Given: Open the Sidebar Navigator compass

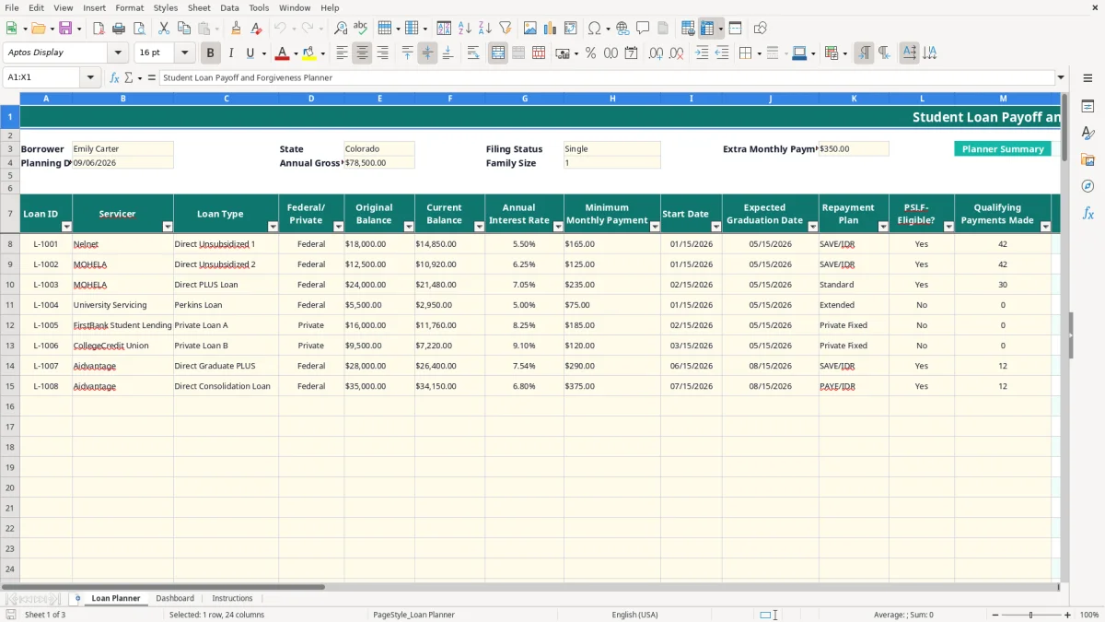Looking at the screenshot, I should click(x=1088, y=186).
